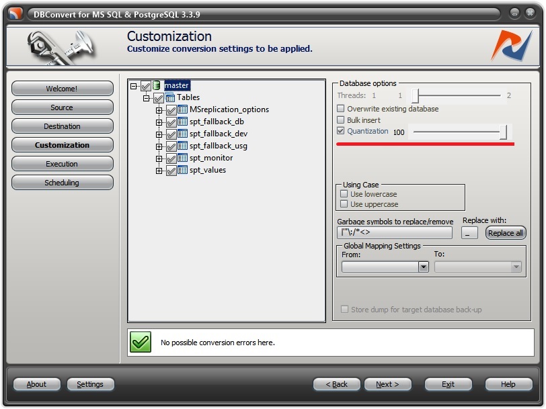Click the Threads slider handle

click(415, 95)
